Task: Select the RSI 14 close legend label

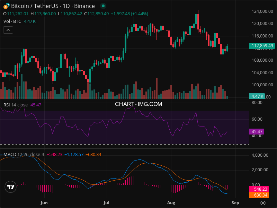Action: point(16,105)
